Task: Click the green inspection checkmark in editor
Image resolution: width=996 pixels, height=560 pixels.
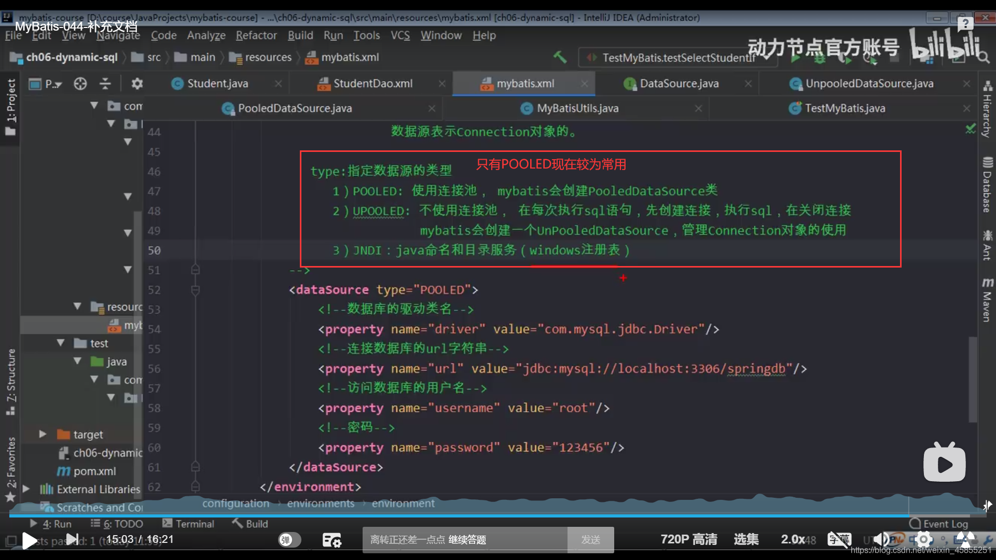Action: coord(970,129)
